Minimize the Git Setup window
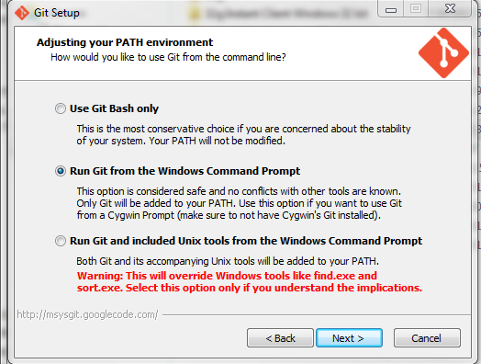This screenshot has height=364, width=481. click(x=390, y=8)
